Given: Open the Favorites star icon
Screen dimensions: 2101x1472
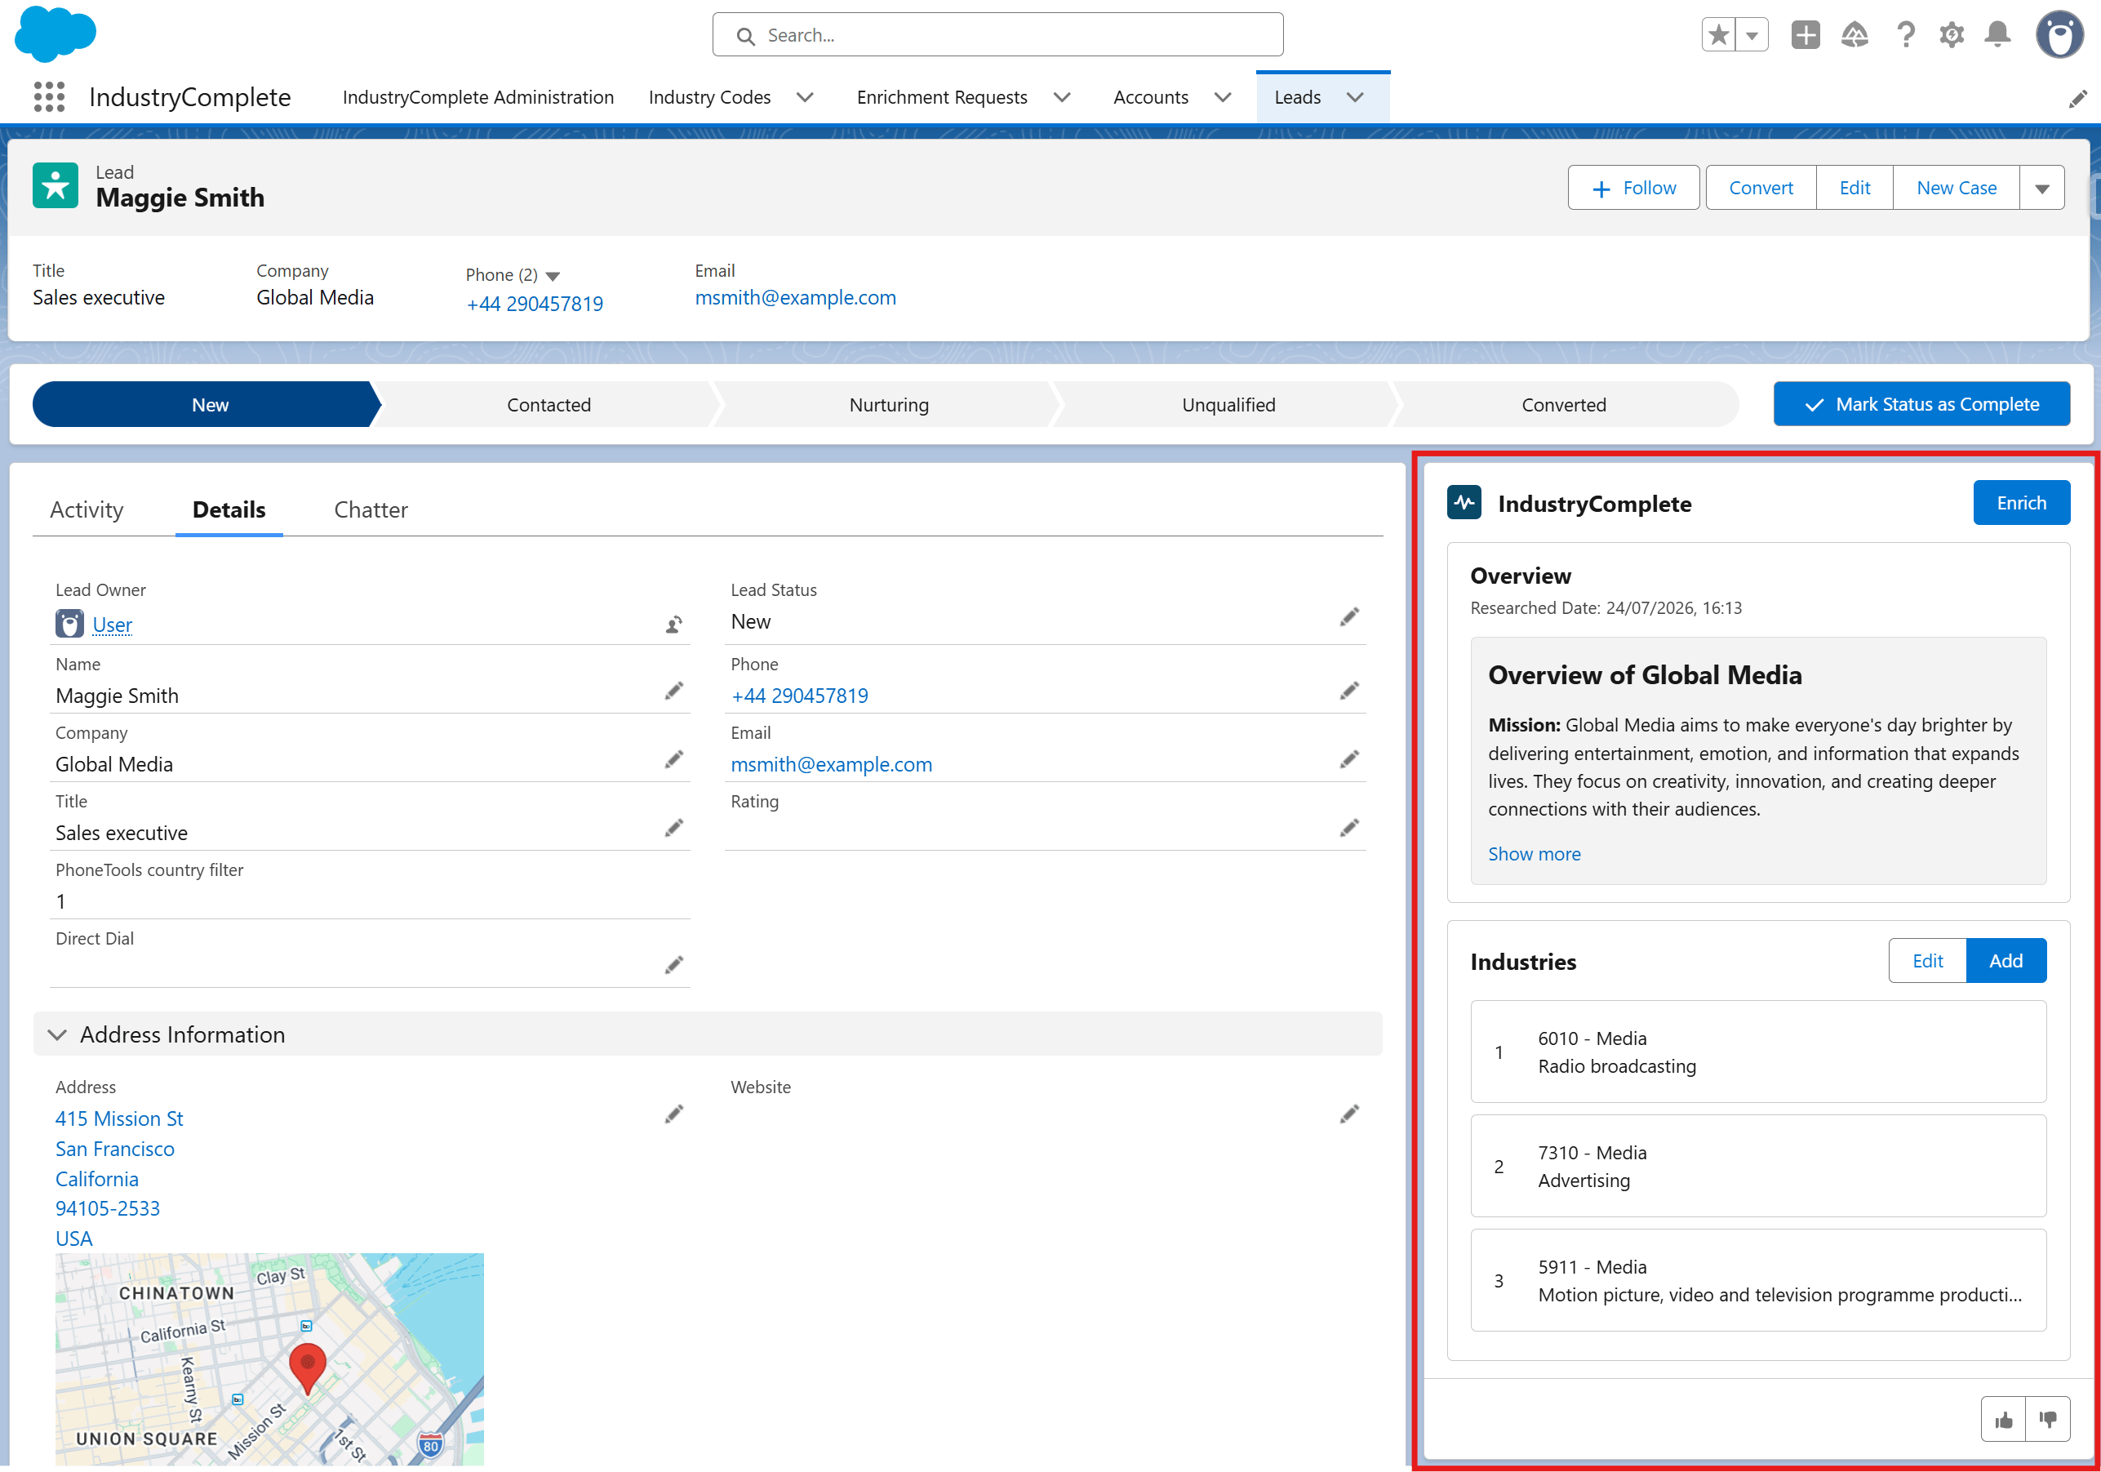Looking at the screenshot, I should 1718,36.
